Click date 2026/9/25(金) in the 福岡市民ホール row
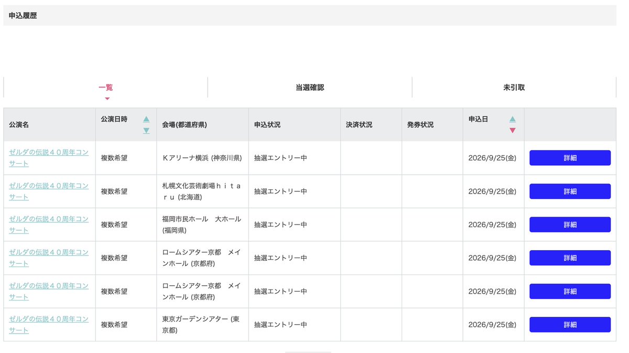 coord(492,224)
